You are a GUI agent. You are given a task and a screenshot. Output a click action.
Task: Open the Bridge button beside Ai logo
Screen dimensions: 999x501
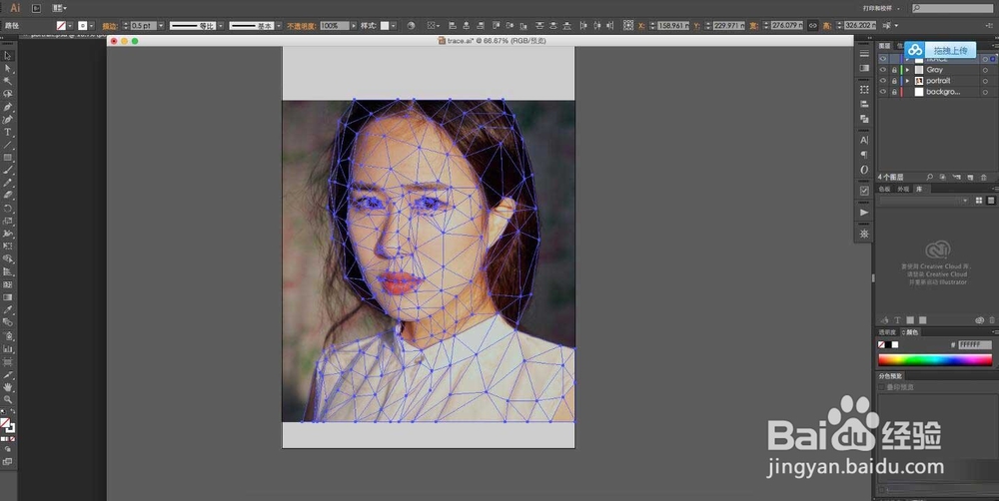36,8
